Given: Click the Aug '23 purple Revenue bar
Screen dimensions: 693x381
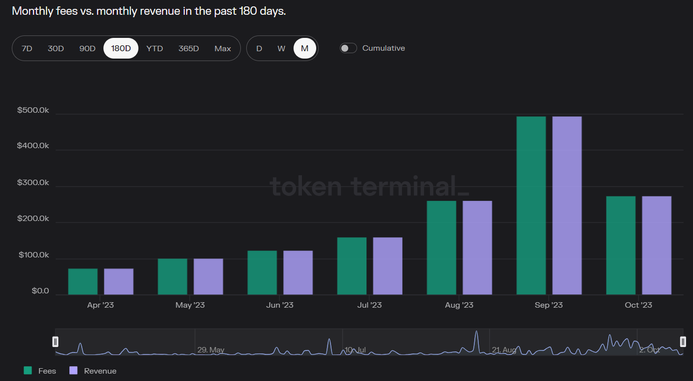Looking at the screenshot, I should click(477, 248).
